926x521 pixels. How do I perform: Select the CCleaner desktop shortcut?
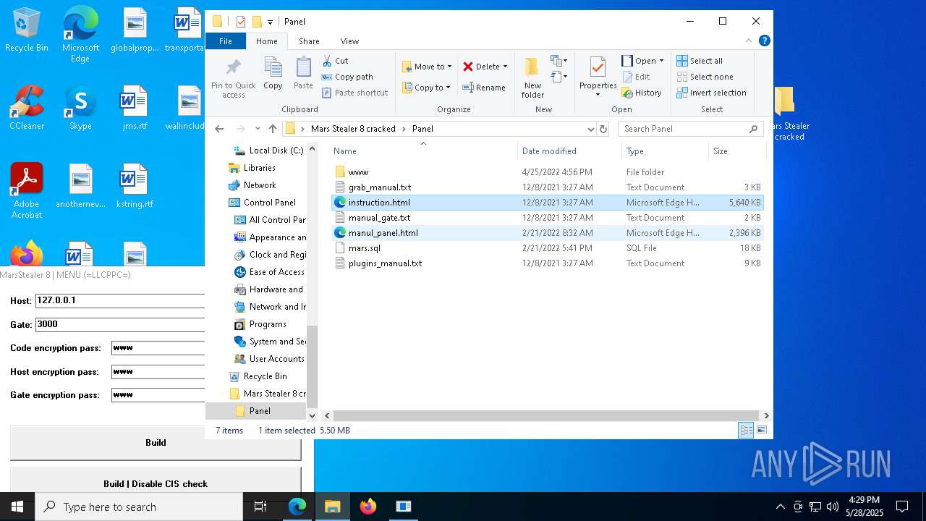26,108
